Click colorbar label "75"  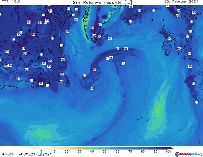click(x=130, y=151)
